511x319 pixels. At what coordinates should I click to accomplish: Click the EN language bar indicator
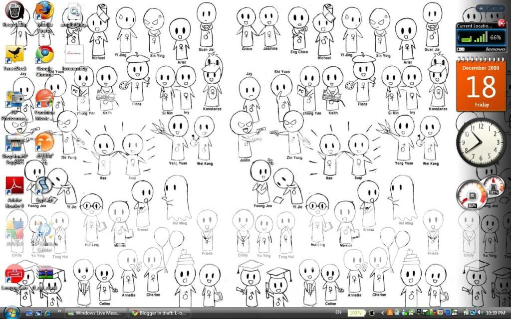point(339,313)
